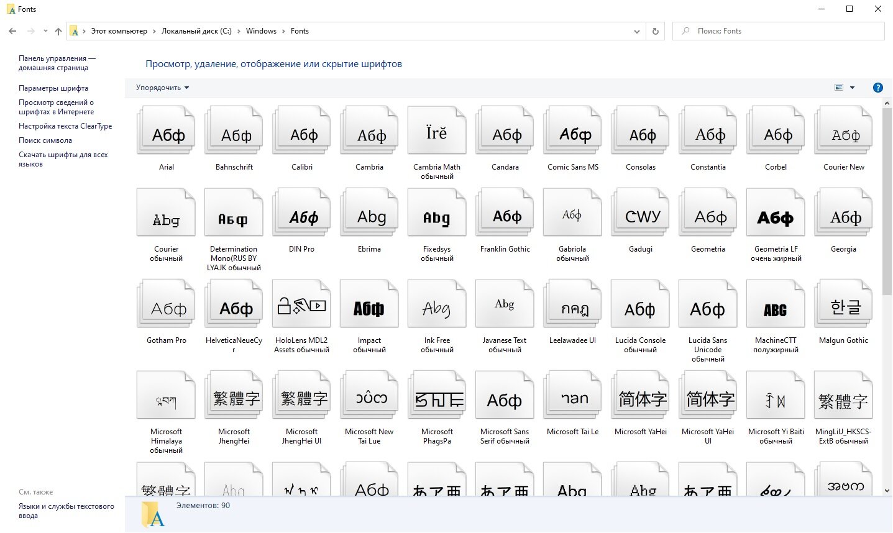The image size is (893, 533).
Task: Open Просмотр сведений о шрифтах в Интернете
Action: pyautogui.click(x=56, y=107)
